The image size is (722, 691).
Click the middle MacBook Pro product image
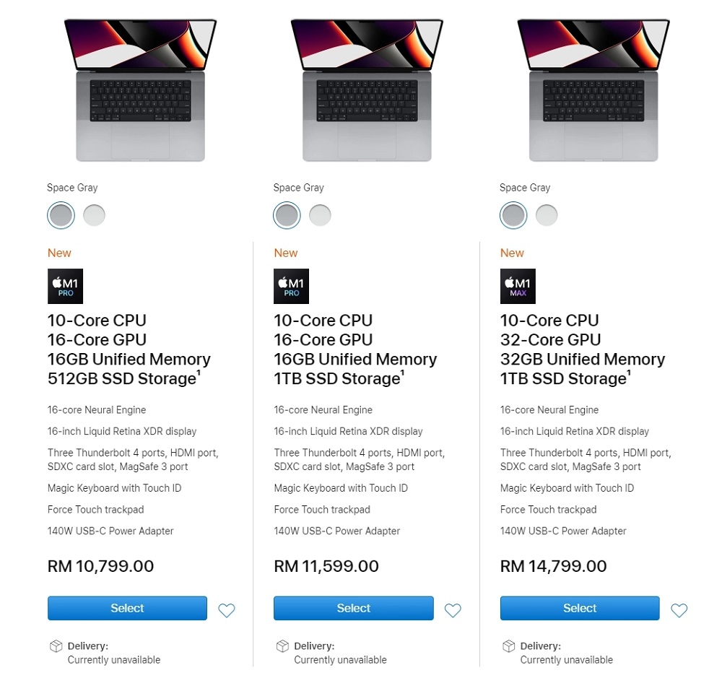[x=367, y=90]
